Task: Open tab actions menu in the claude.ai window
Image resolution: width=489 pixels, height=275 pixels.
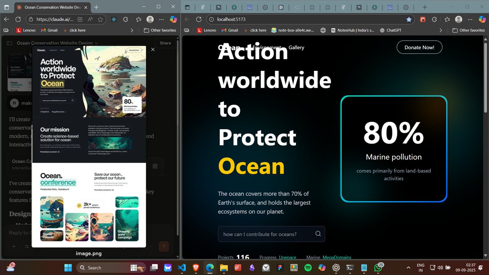Action: click(7, 7)
